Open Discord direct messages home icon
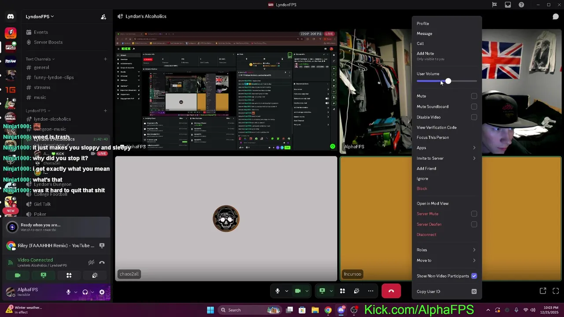 11,17
